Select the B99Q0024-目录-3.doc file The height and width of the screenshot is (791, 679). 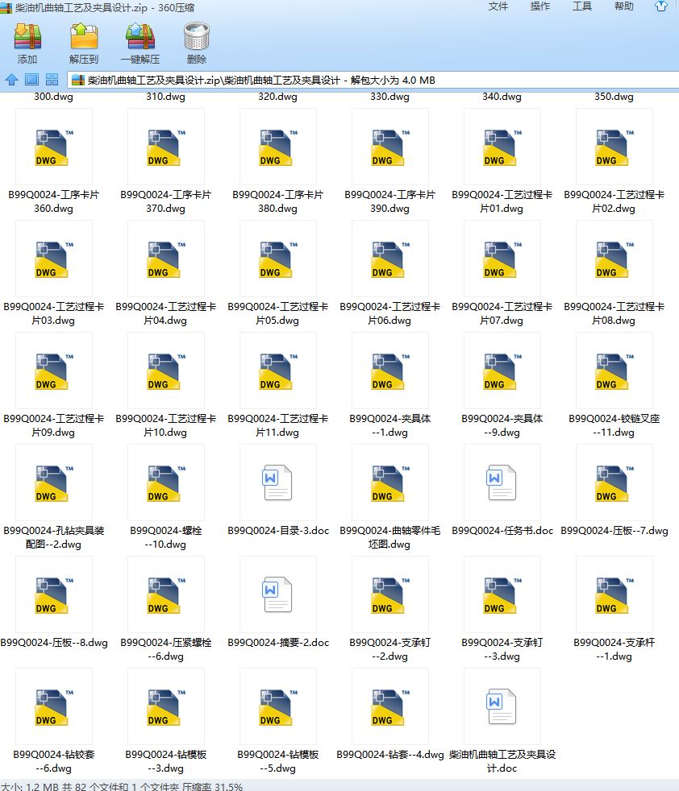click(x=278, y=482)
